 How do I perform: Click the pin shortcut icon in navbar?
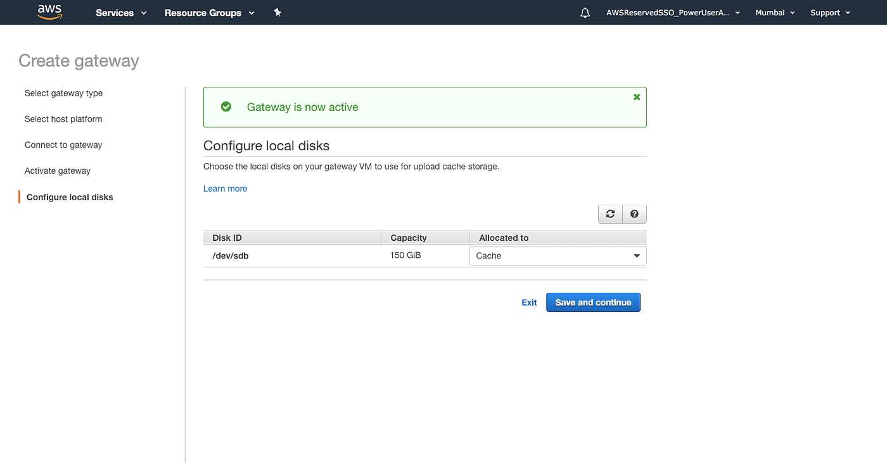point(277,12)
